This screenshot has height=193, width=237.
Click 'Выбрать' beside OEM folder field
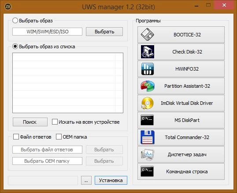pos(104,161)
